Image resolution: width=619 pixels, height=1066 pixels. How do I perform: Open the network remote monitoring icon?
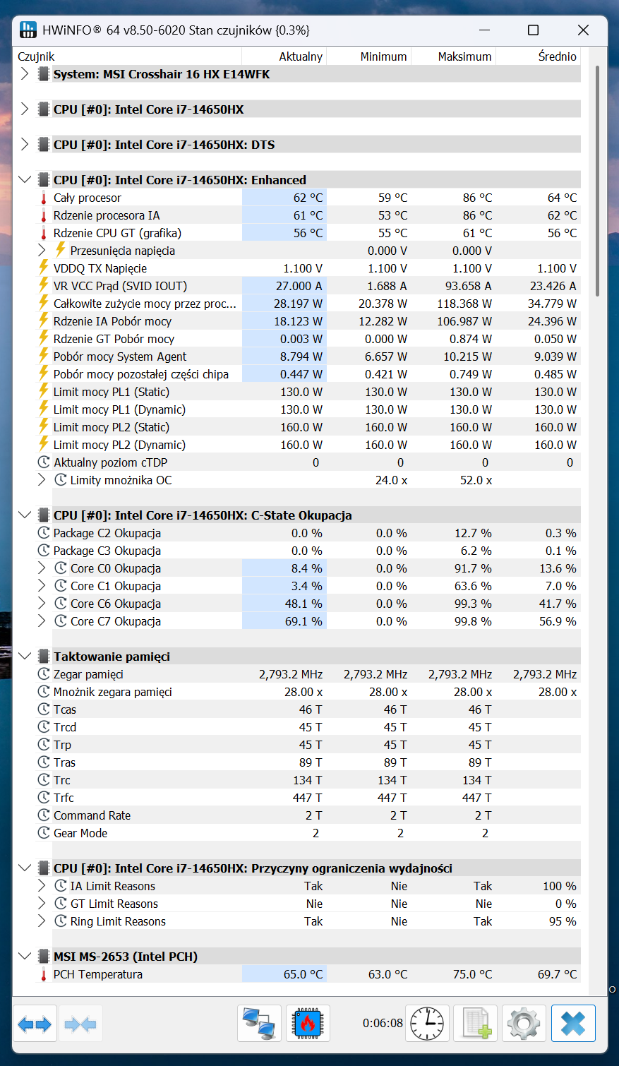coord(259,1024)
